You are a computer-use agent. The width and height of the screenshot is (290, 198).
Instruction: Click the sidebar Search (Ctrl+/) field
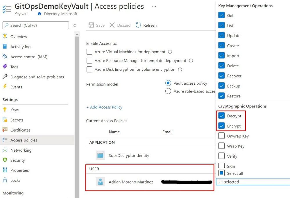coord(36,25)
